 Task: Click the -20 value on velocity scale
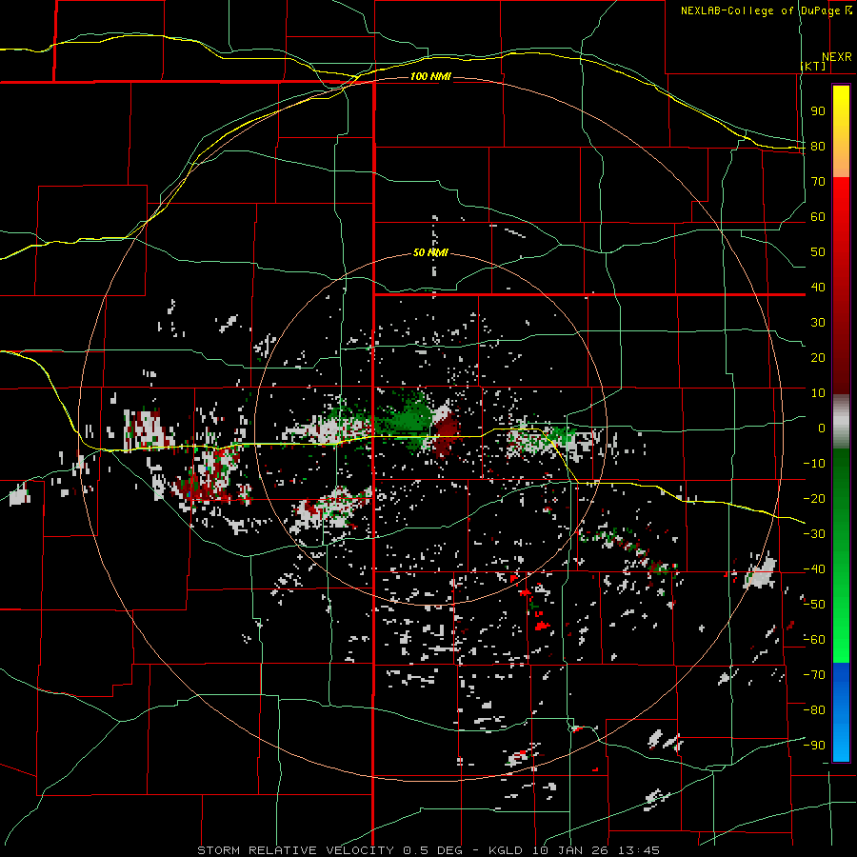[x=814, y=498]
